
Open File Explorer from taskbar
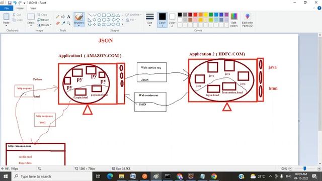[x=122, y=176]
